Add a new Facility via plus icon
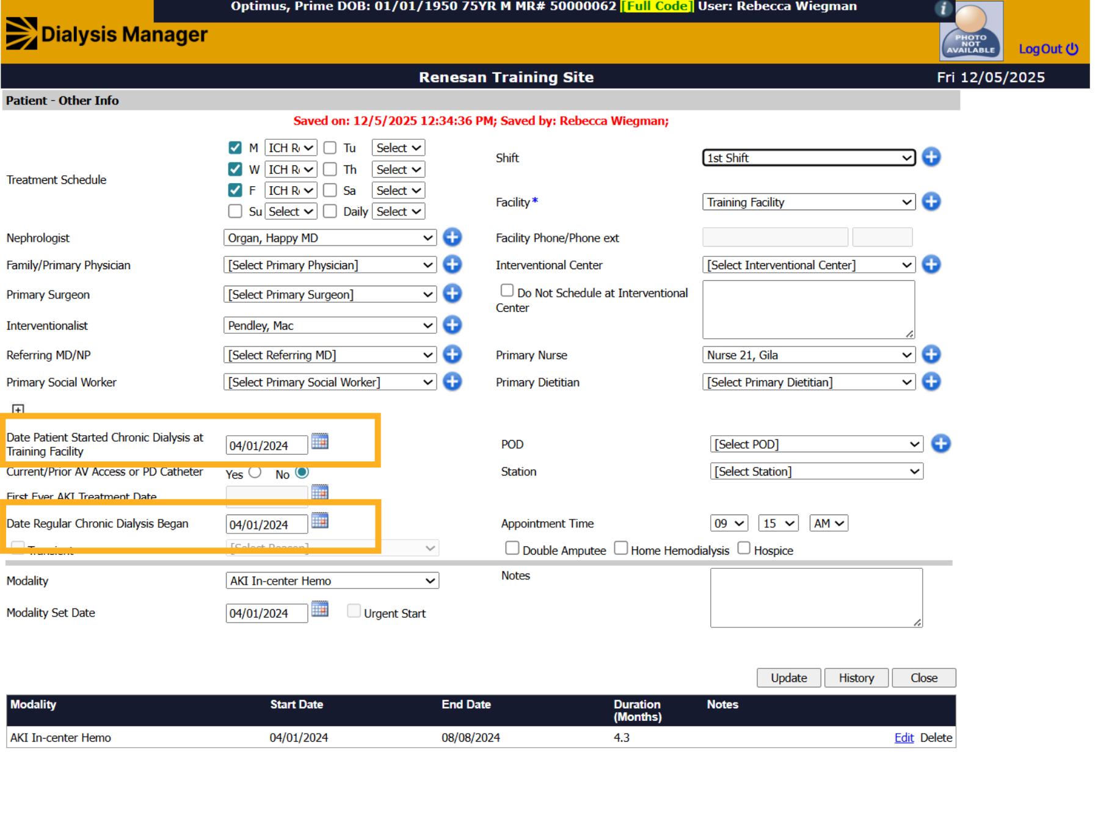This screenshot has height=824, width=1098. pos(931,202)
